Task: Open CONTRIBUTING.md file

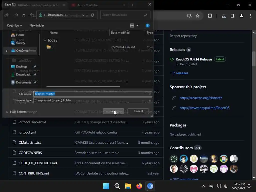Action: click(34, 173)
